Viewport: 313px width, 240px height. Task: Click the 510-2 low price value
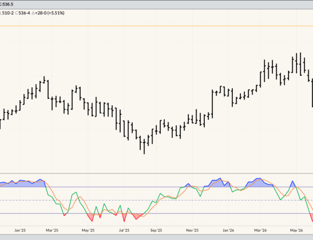pyautogui.click(x=8, y=13)
